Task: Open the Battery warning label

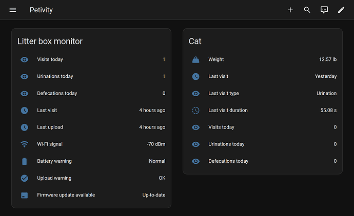Action: (x=54, y=161)
